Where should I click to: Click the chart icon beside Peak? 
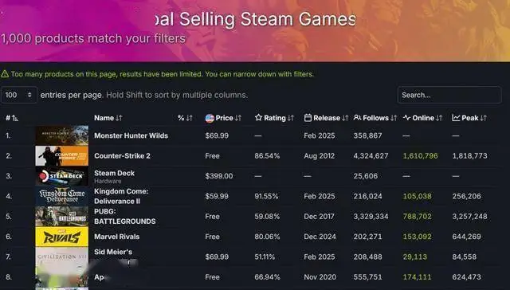(x=456, y=118)
